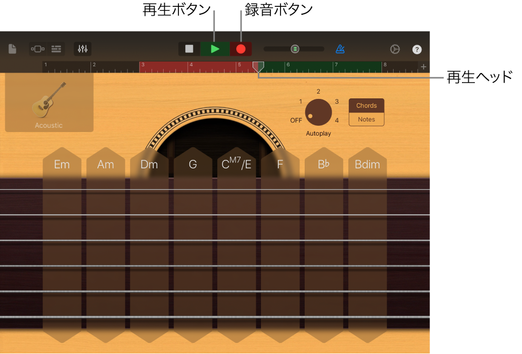
Task: Strum the G chord strip
Action: pyautogui.click(x=193, y=245)
